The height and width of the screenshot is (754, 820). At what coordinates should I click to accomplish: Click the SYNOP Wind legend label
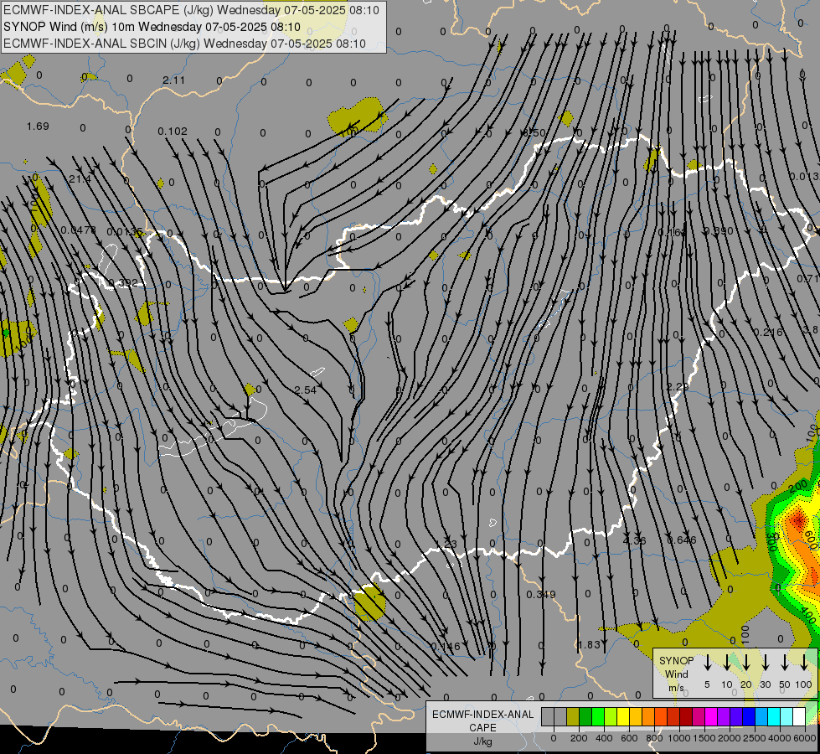(676, 668)
